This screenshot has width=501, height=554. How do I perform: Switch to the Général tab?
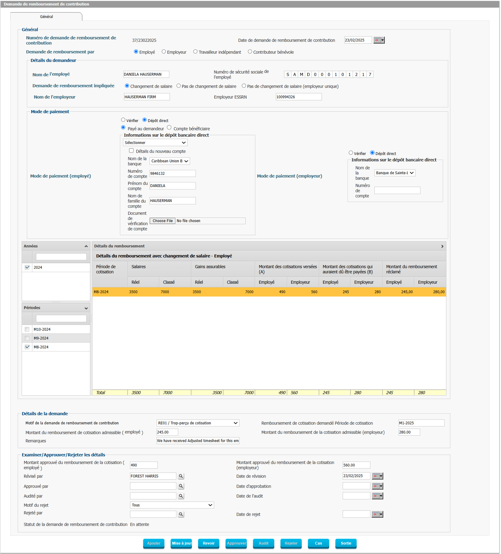coord(46,17)
